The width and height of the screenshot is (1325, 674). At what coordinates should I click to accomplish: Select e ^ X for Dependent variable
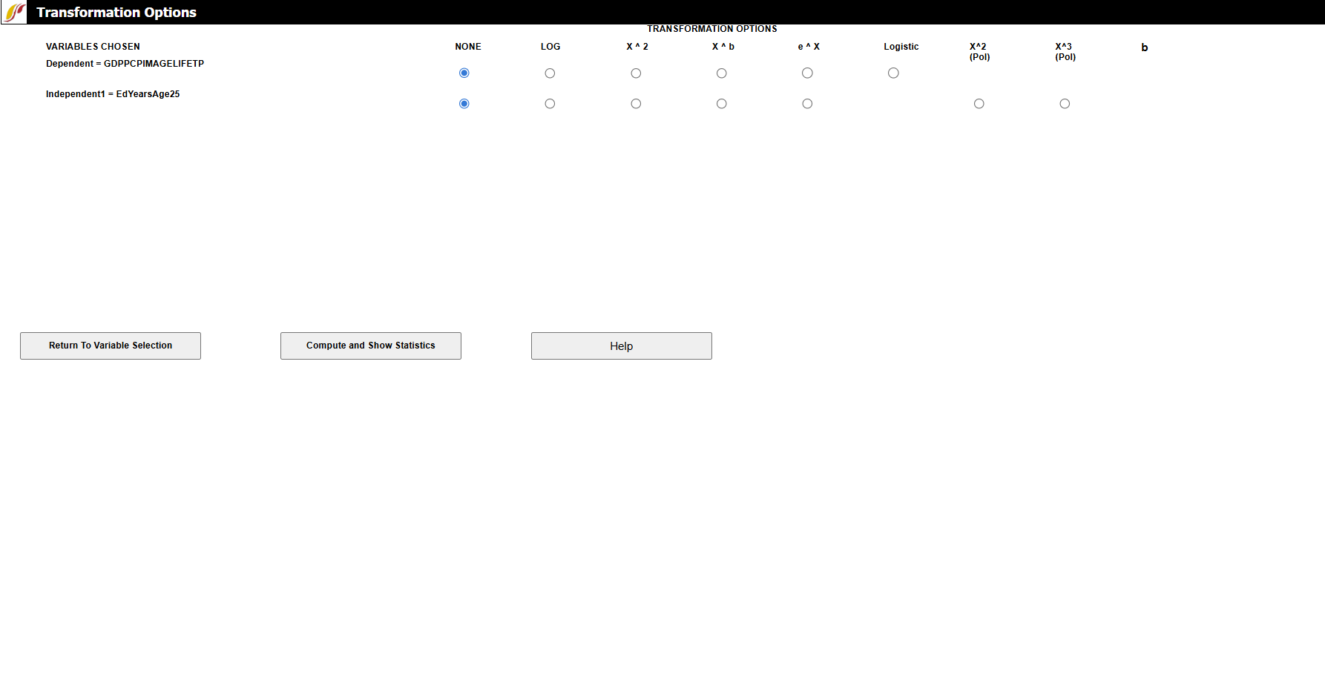pos(807,73)
